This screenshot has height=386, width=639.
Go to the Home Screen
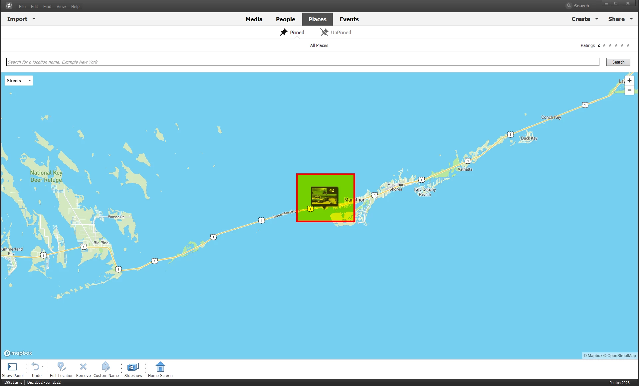pos(160,367)
